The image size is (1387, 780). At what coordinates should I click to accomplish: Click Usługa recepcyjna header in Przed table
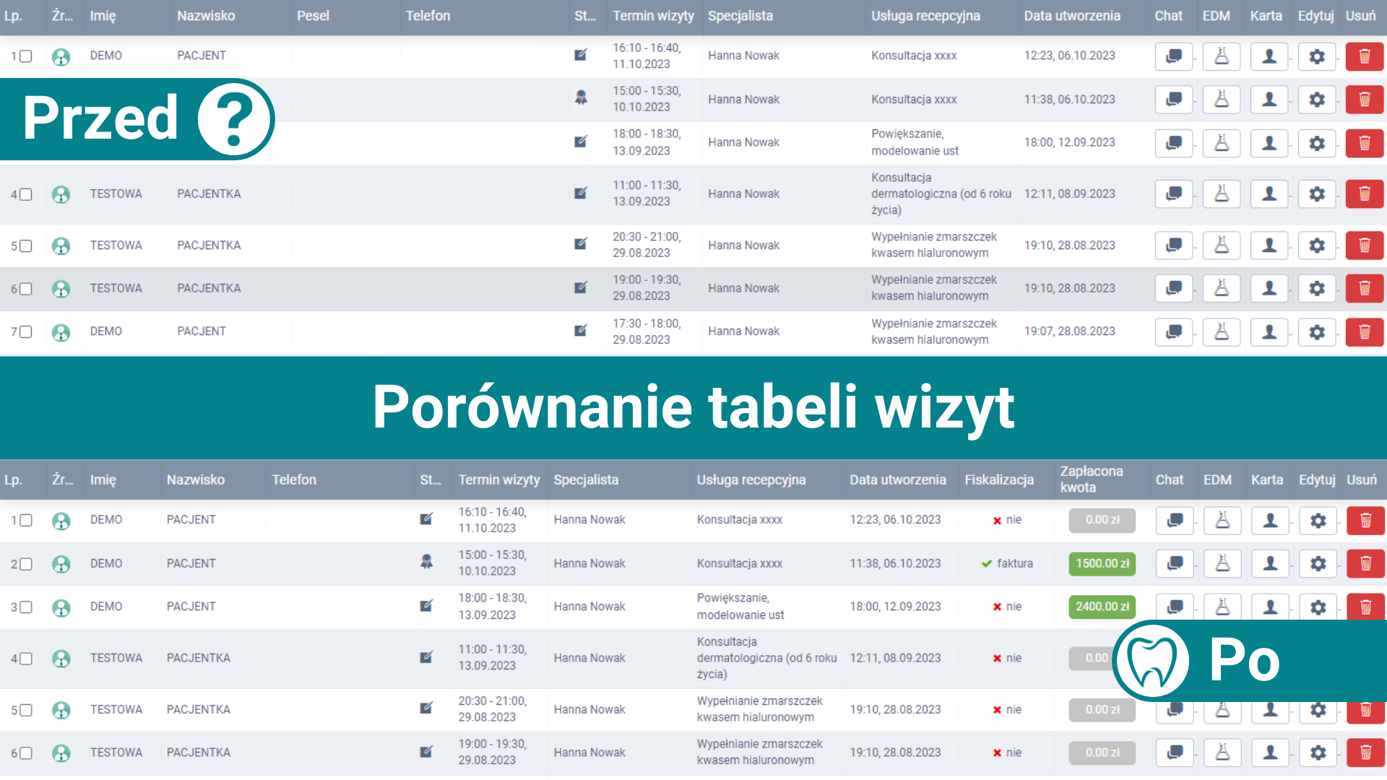click(x=925, y=16)
